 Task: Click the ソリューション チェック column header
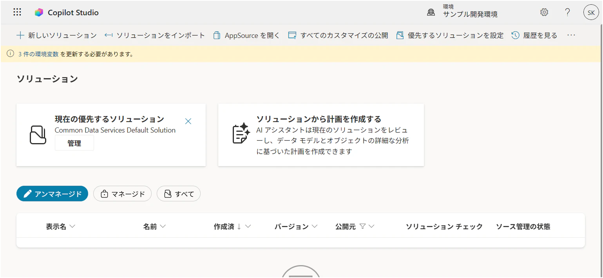pyautogui.click(x=444, y=226)
